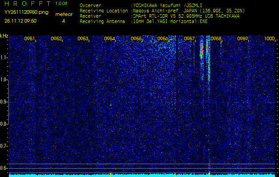Click the 0959 time axis label
This screenshot has height=177, width=279.
tap(243, 38)
